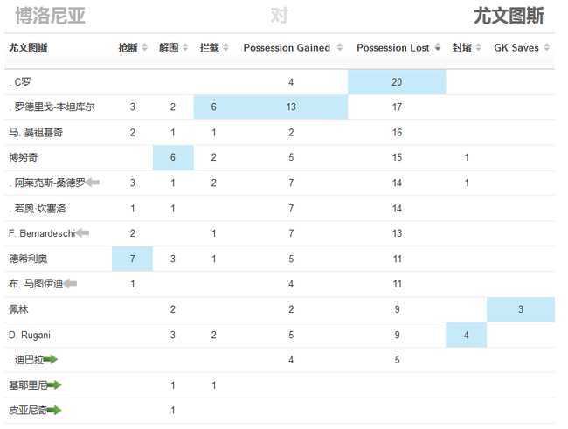Click the 拦截 column header label
Image resolution: width=568 pixels, height=429 pixels.
(x=209, y=47)
